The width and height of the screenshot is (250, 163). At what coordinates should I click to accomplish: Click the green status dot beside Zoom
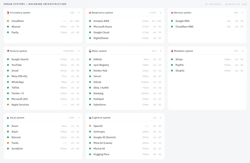pos(8,126)
